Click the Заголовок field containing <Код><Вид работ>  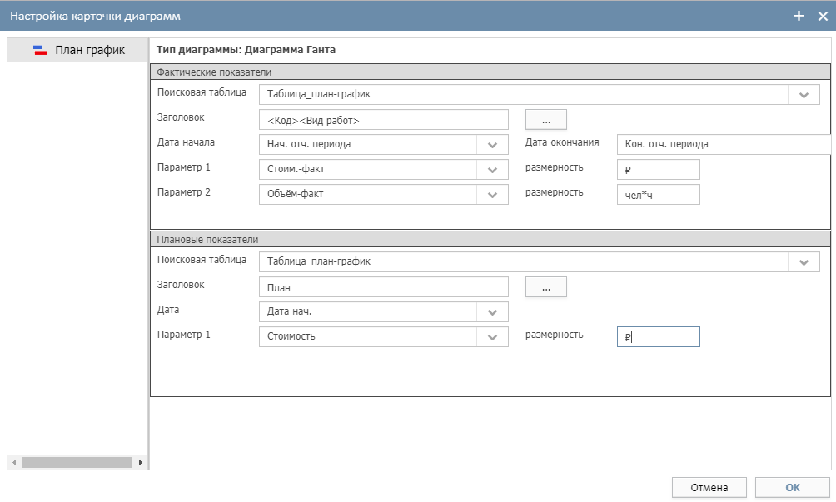(383, 120)
